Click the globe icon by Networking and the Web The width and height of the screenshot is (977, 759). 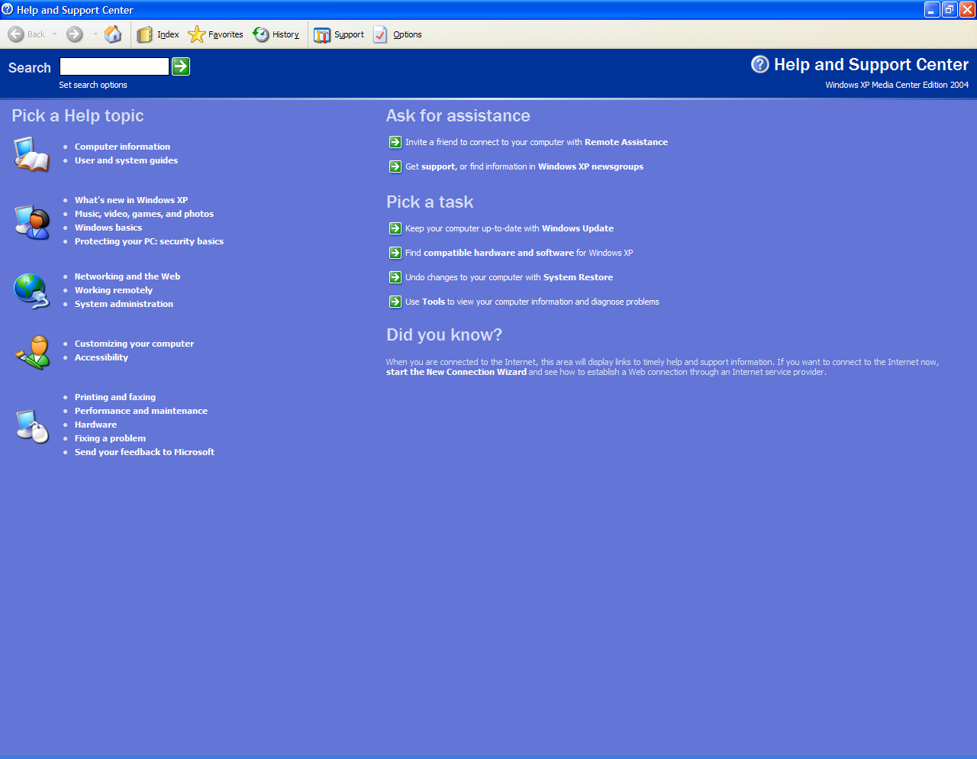click(x=31, y=291)
